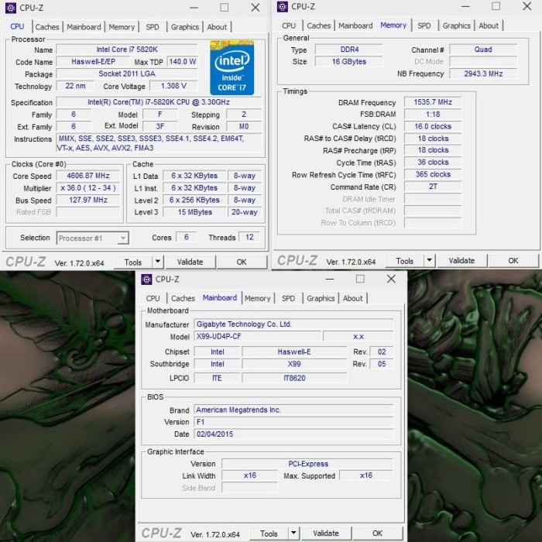Image resolution: width=542 pixels, height=542 pixels.
Task: Click CAS# Latency value 16.0 clocks
Action: 433,126
